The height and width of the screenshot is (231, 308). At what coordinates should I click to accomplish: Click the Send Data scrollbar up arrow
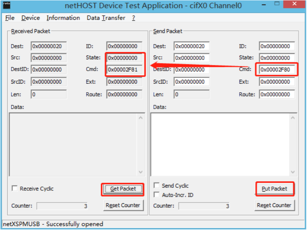tap(293, 118)
